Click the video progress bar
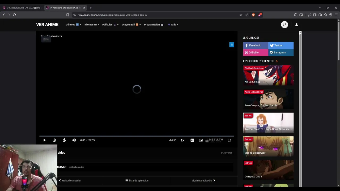The width and height of the screenshot is (340, 191). tap(137, 136)
